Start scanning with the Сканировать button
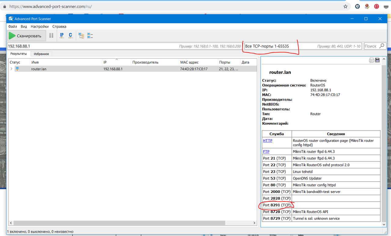Image resolution: width=391 pixels, height=236 pixels. pyautogui.click(x=27, y=35)
